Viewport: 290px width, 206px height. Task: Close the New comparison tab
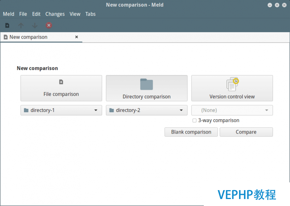[77, 37]
